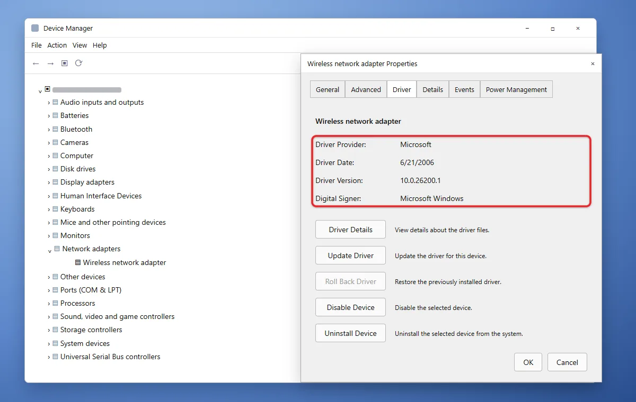Click the Disk drives category icon
Image resolution: width=636 pixels, height=402 pixels.
[55, 169]
